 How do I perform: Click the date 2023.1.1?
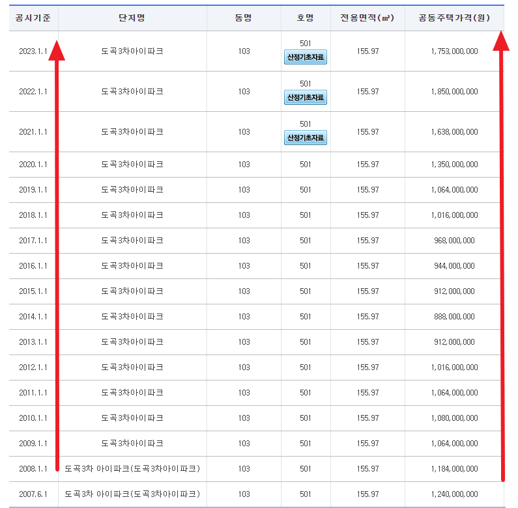click(33, 51)
